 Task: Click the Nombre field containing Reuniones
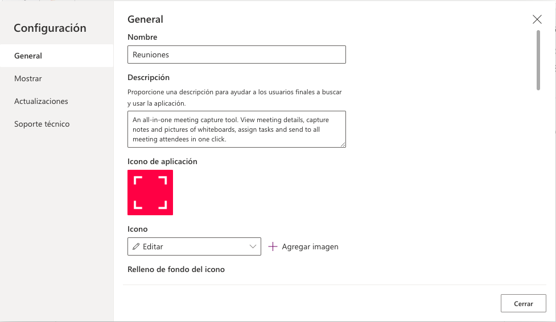click(237, 55)
